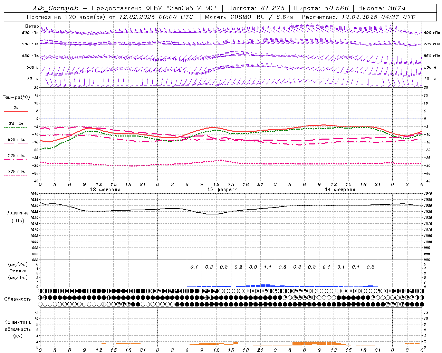Click the station name Alk_Gornyak in header
This screenshot has width=442, height=353.
55,8
